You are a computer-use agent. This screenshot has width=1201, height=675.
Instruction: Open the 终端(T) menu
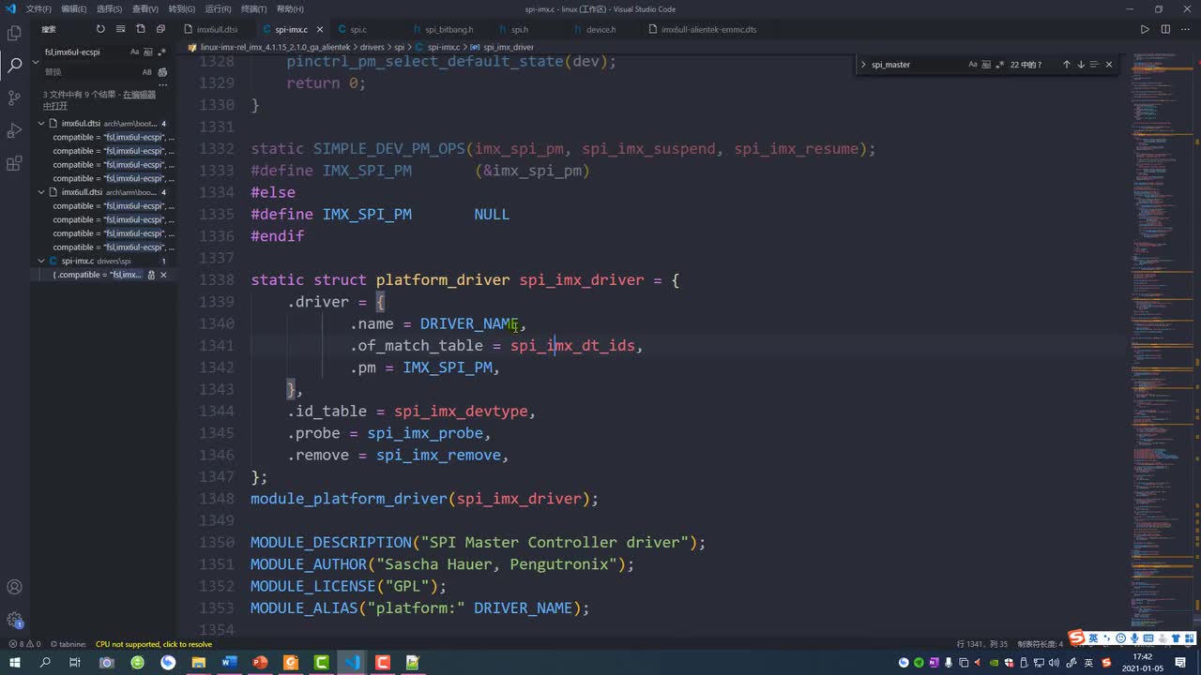(x=253, y=8)
